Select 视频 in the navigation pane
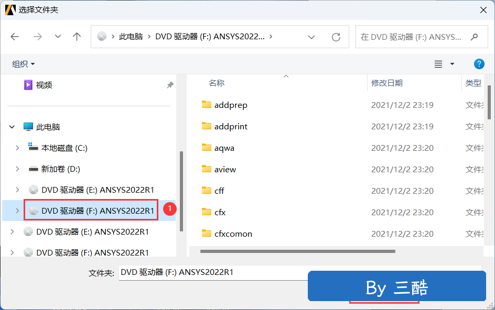 (38, 85)
